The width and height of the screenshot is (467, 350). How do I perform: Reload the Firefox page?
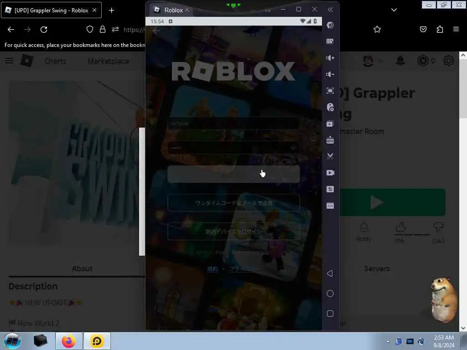point(44,30)
